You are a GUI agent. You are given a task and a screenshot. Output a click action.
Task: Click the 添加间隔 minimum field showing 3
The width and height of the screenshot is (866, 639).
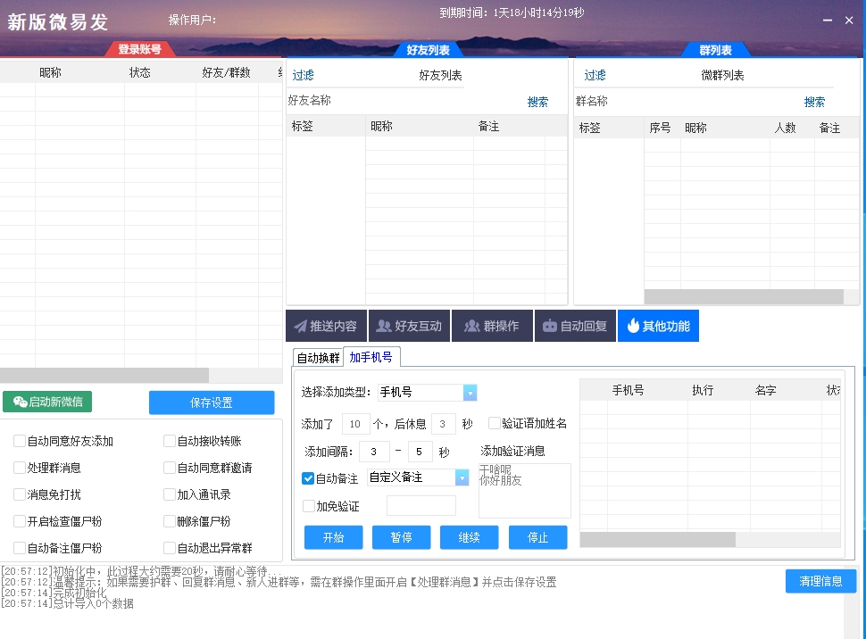point(374,452)
